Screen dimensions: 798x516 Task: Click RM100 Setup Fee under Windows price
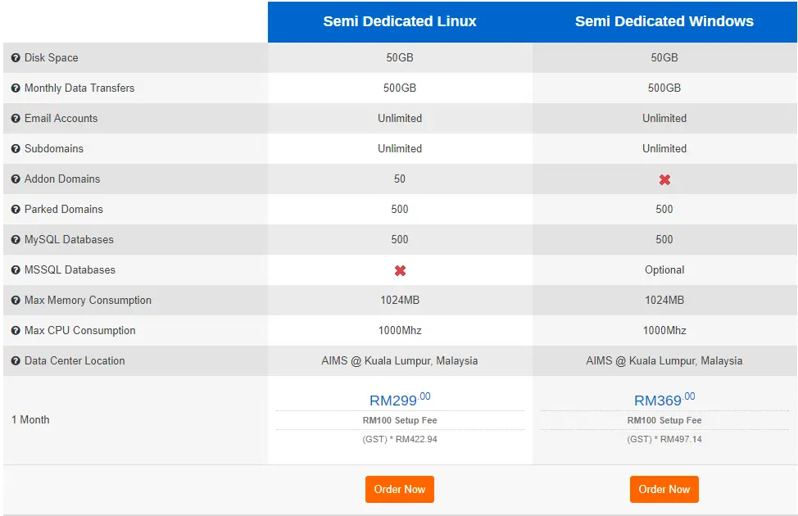click(664, 420)
